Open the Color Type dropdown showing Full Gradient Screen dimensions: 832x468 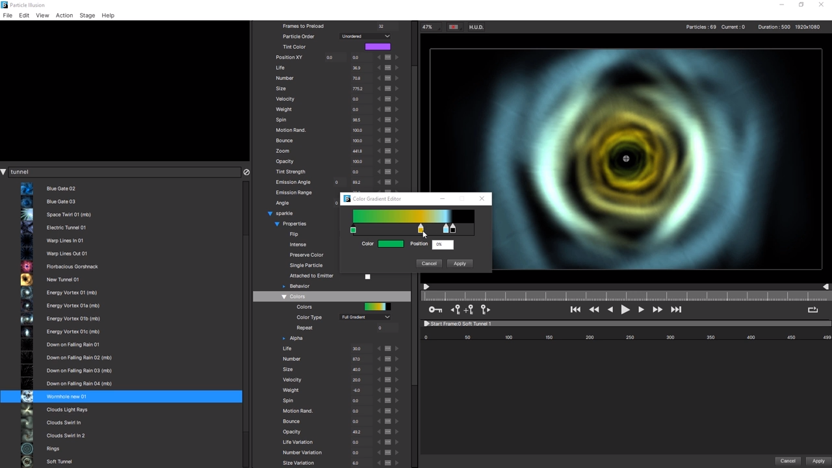[365, 317]
